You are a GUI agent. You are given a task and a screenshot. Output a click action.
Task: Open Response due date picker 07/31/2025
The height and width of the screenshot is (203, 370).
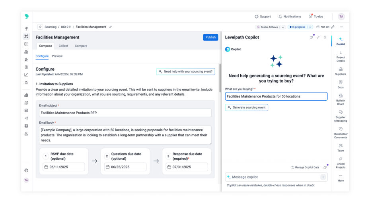pos(187,167)
